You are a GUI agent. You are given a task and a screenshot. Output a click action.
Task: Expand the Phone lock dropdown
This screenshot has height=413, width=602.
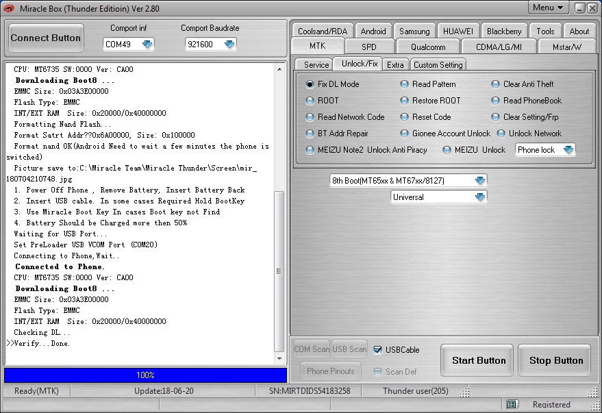(x=568, y=150)
